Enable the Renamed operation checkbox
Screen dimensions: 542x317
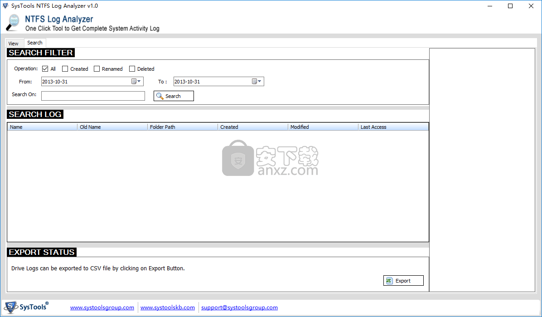pos(97,69)
